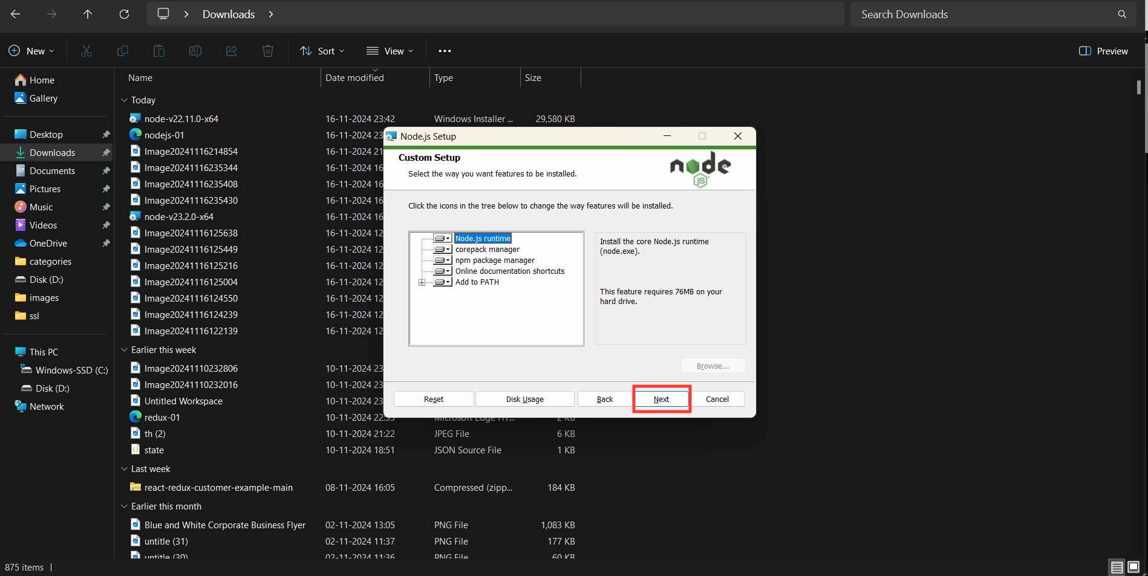This screenshot has width=1148, height=576.
Task: Collapse the Today file group
Action: pyautogui.click(x=124, y=100)
